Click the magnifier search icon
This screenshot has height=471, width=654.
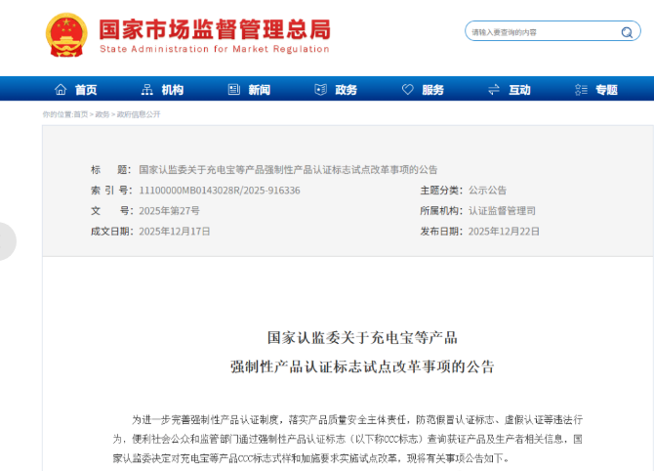[626, 32]
